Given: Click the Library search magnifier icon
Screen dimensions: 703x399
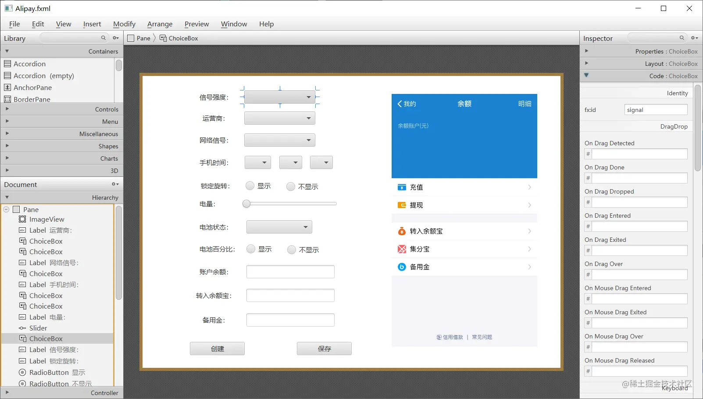Looking at the screenshot, I should click(x=103, y=38).
